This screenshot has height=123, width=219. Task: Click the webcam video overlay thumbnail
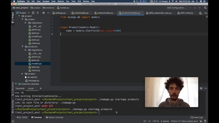(x=171, y=92)
